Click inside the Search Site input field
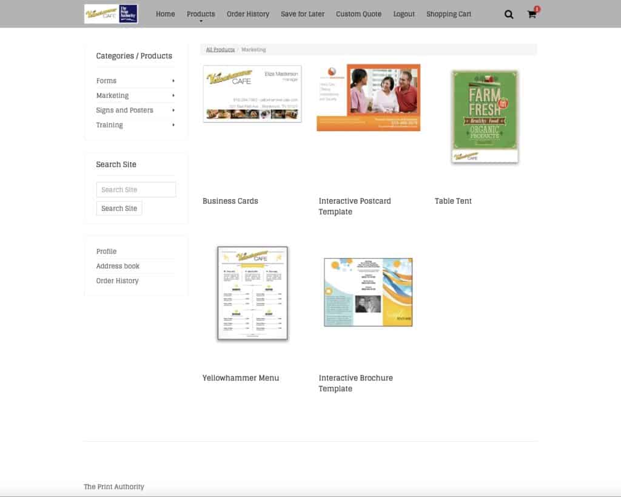Screen dimensions: 621x497 (x=136, y=189)
